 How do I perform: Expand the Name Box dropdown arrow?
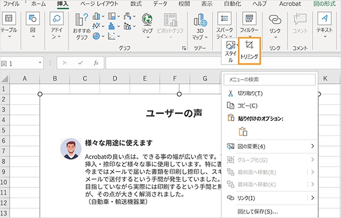(40, 63)
